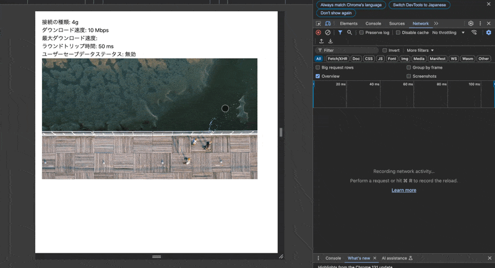Close the bottom drawer

[489, 258]
